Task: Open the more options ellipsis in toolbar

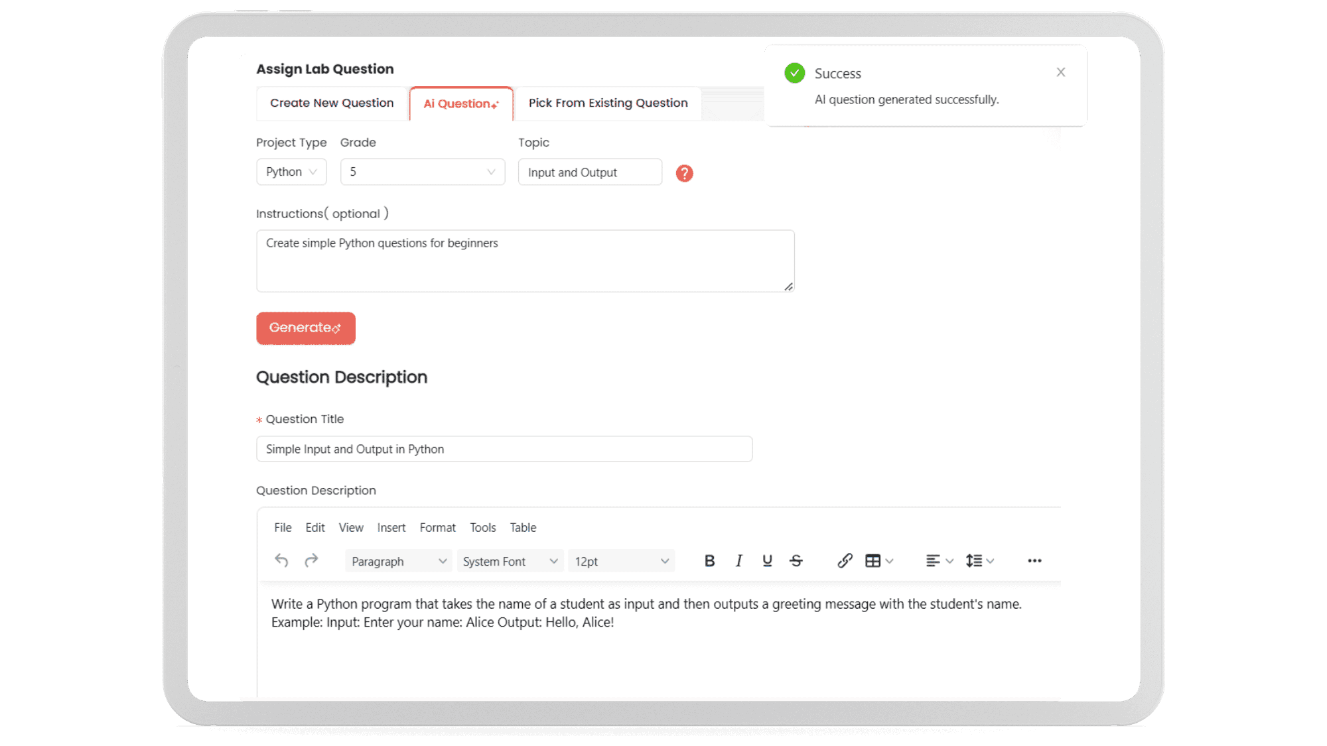Action: point(1034,561)
